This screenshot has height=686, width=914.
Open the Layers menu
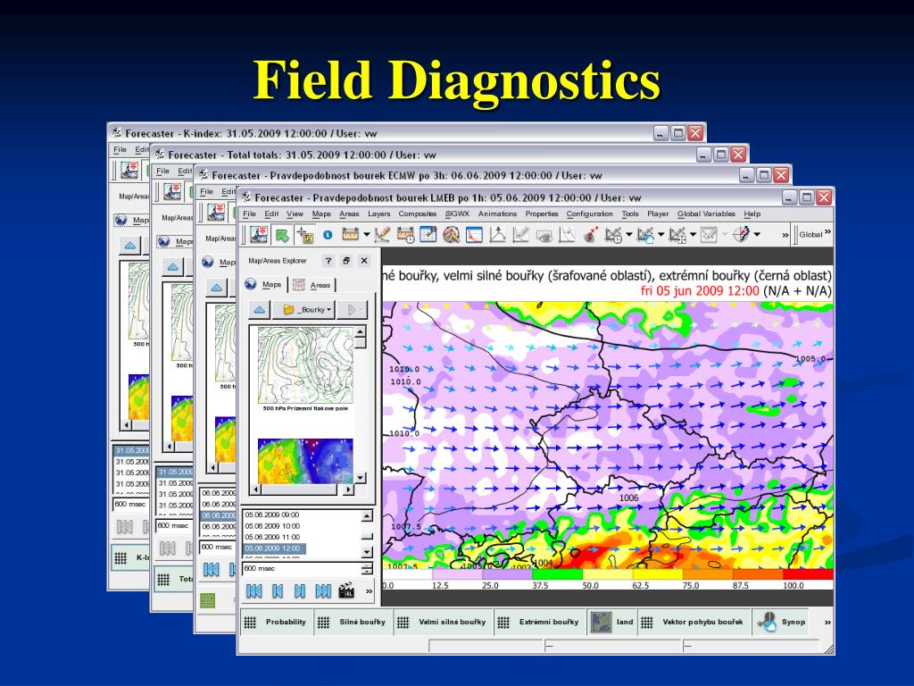[378, 214]
